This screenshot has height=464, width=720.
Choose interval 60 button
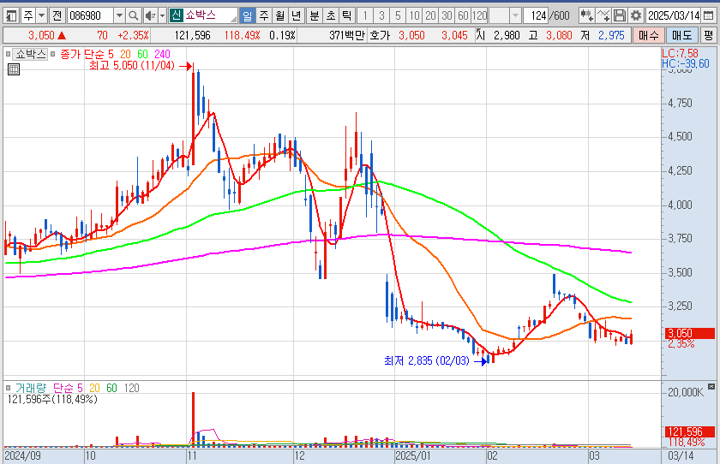coord(463,16)
